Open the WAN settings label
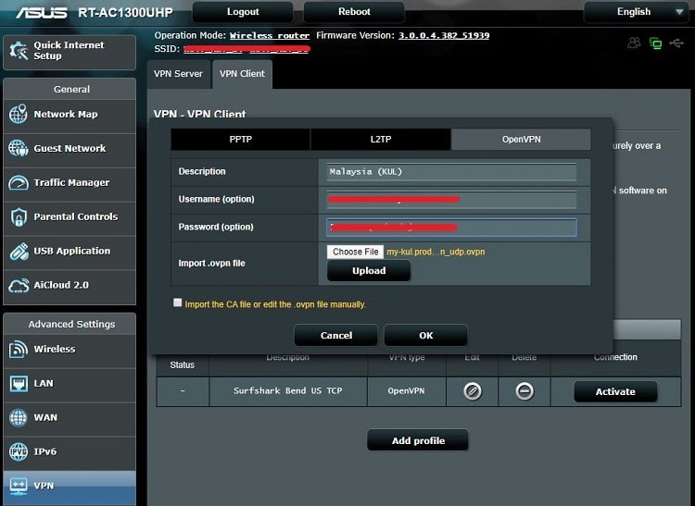Viewport: 695px width, 506px height. [x=45, y=417]
